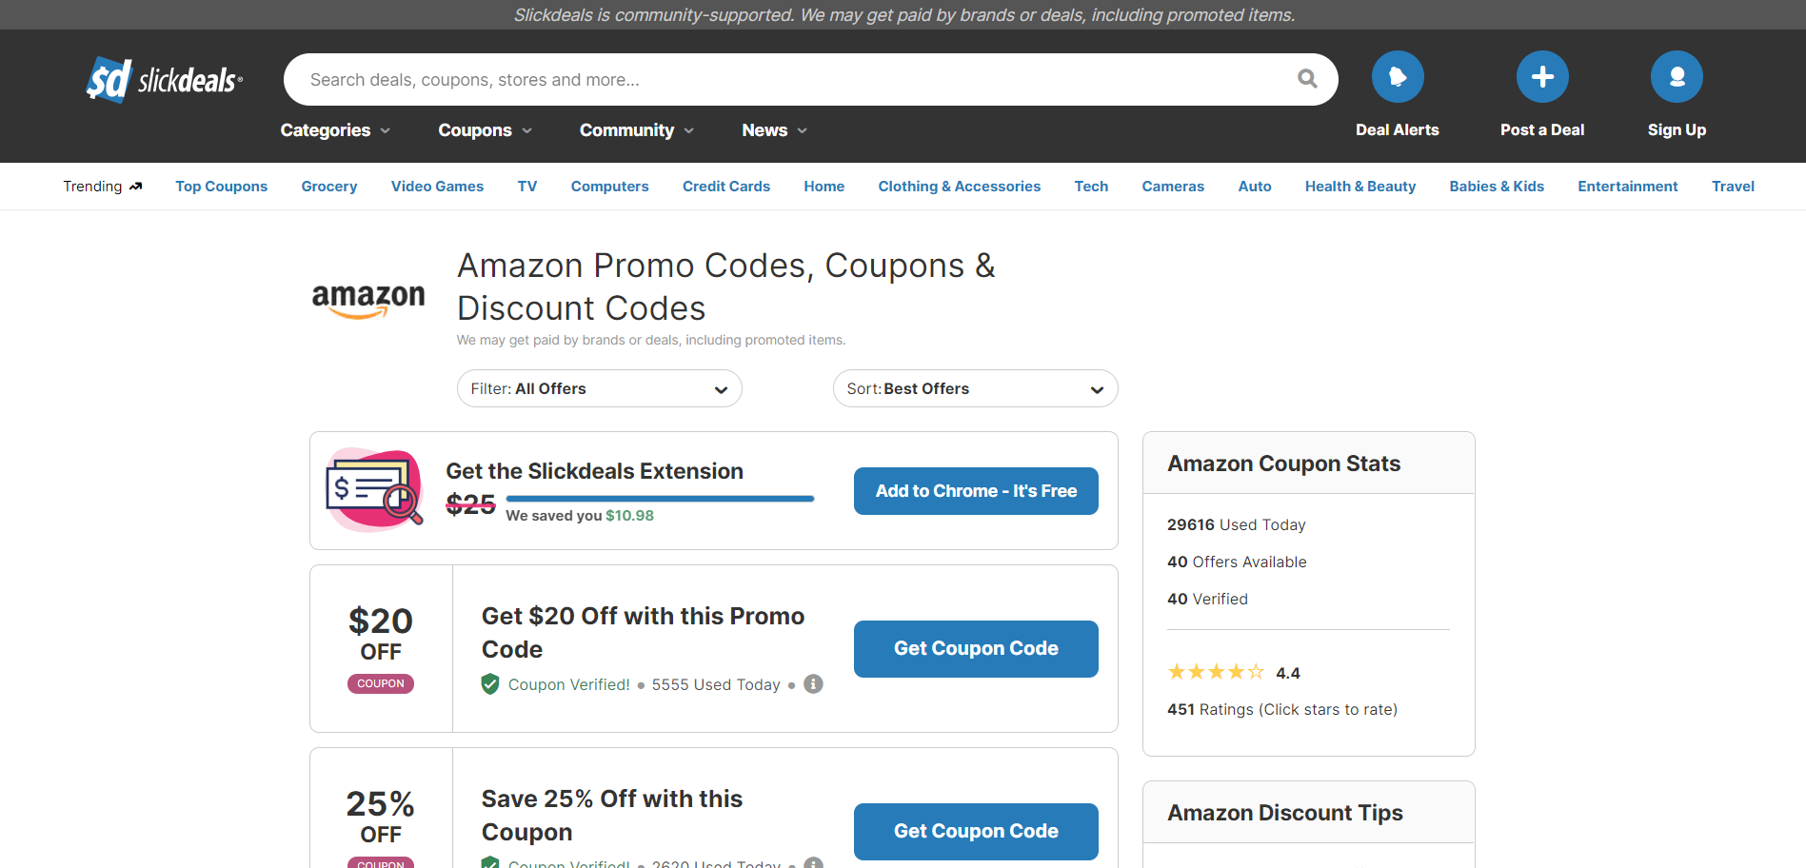Rate Amazon coupons using the stars

point(1216,673)
